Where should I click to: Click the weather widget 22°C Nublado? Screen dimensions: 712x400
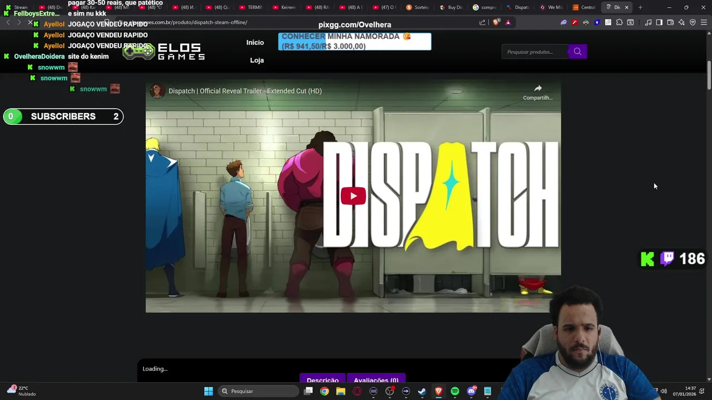point(21,391)
